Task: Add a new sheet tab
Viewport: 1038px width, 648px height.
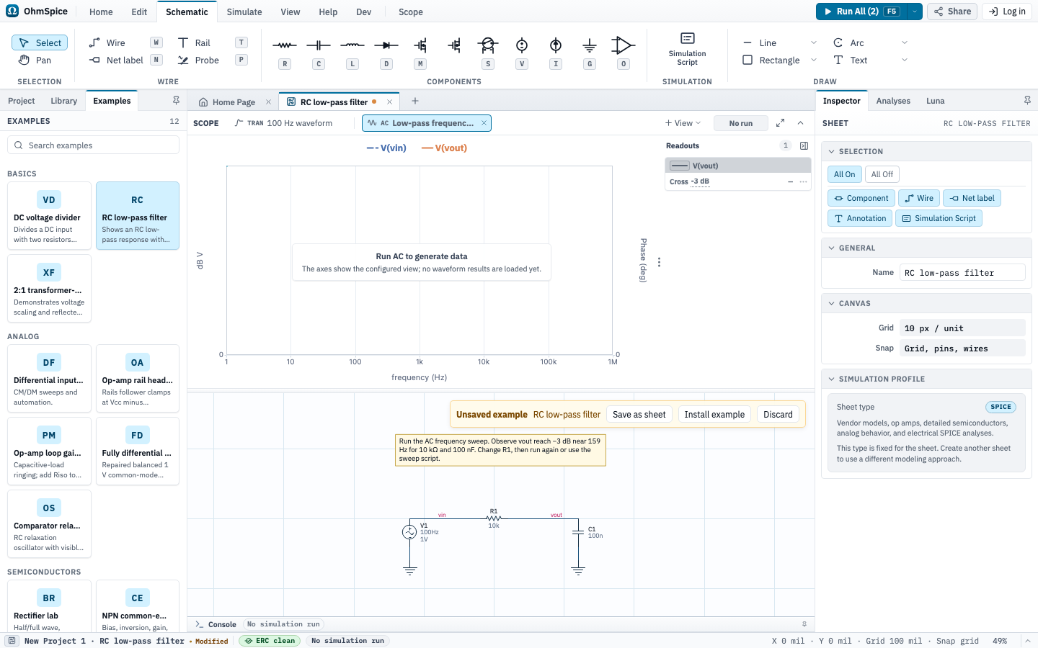Action: (x=415, y=102)
